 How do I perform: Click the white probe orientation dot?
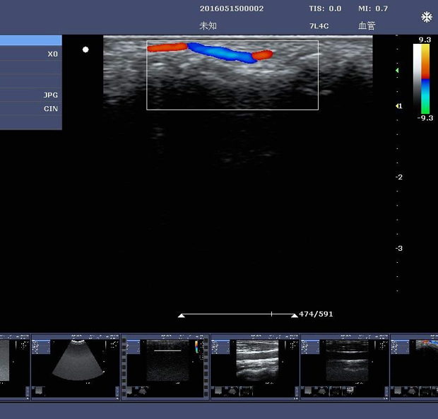tap(85, 49)
